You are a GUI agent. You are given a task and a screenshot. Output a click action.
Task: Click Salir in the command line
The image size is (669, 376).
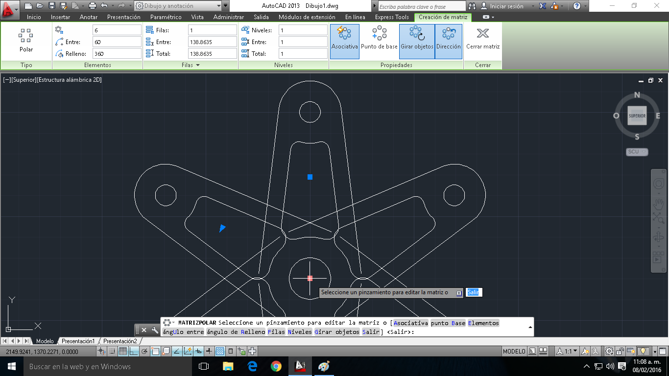pos(473,292)
